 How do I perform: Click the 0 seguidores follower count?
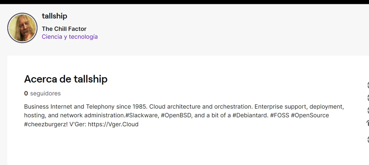pos(42,93)
